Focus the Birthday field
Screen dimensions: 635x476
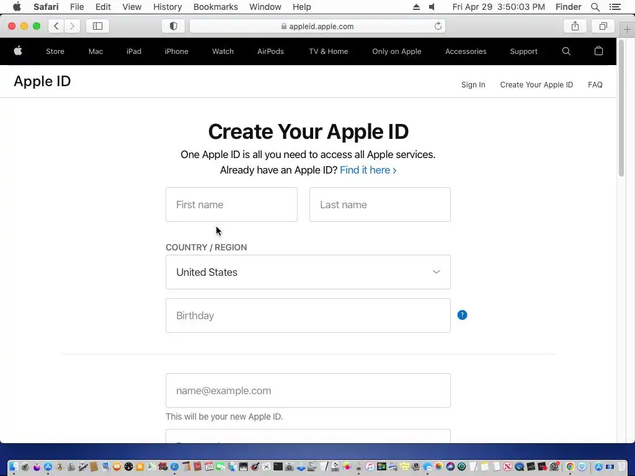click(x=308, y=315)
